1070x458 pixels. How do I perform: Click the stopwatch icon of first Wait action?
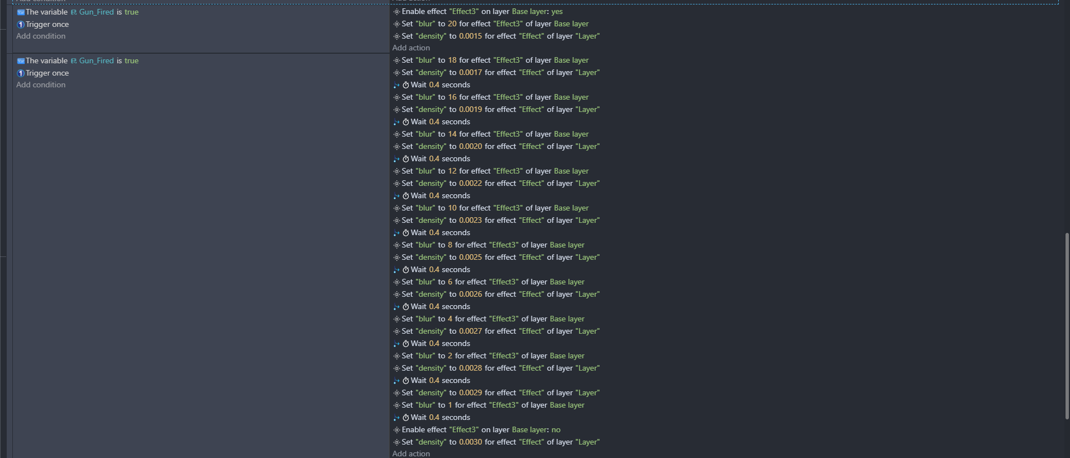[x=406, y=85]
